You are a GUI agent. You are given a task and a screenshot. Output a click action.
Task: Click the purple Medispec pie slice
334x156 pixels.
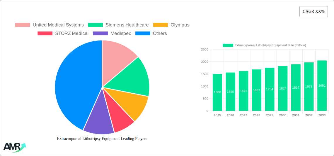pos(98,120)
